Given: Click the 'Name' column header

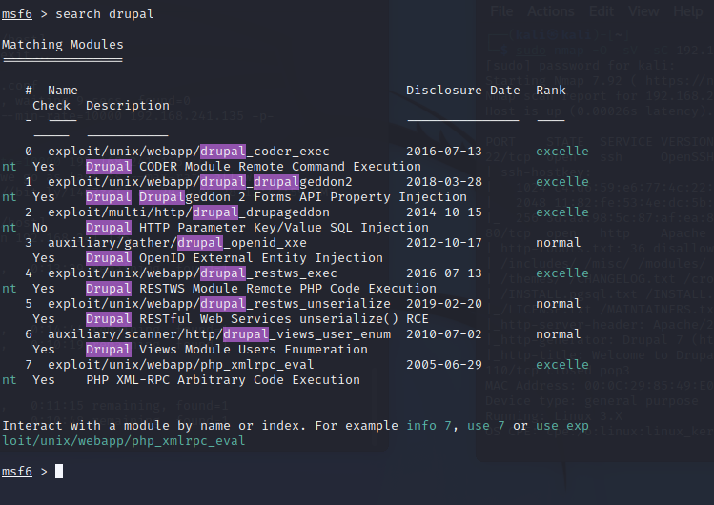Looking at the screenshot, I should [x=62, y=91].
